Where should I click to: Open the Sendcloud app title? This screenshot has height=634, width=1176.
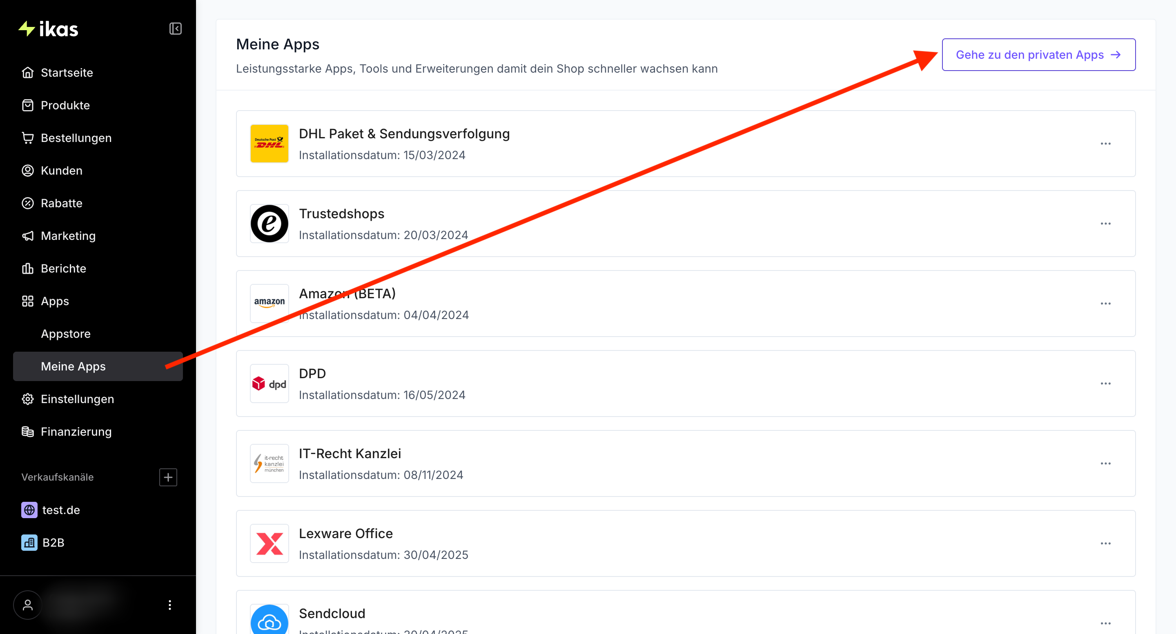(x=332, y=614)
